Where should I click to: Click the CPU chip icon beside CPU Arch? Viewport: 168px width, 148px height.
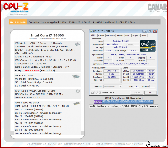click(x=77, y=44)
